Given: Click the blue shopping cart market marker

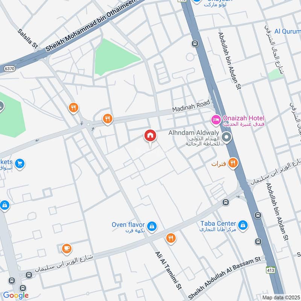Looking at the screenshot, I should pos(20,164).
